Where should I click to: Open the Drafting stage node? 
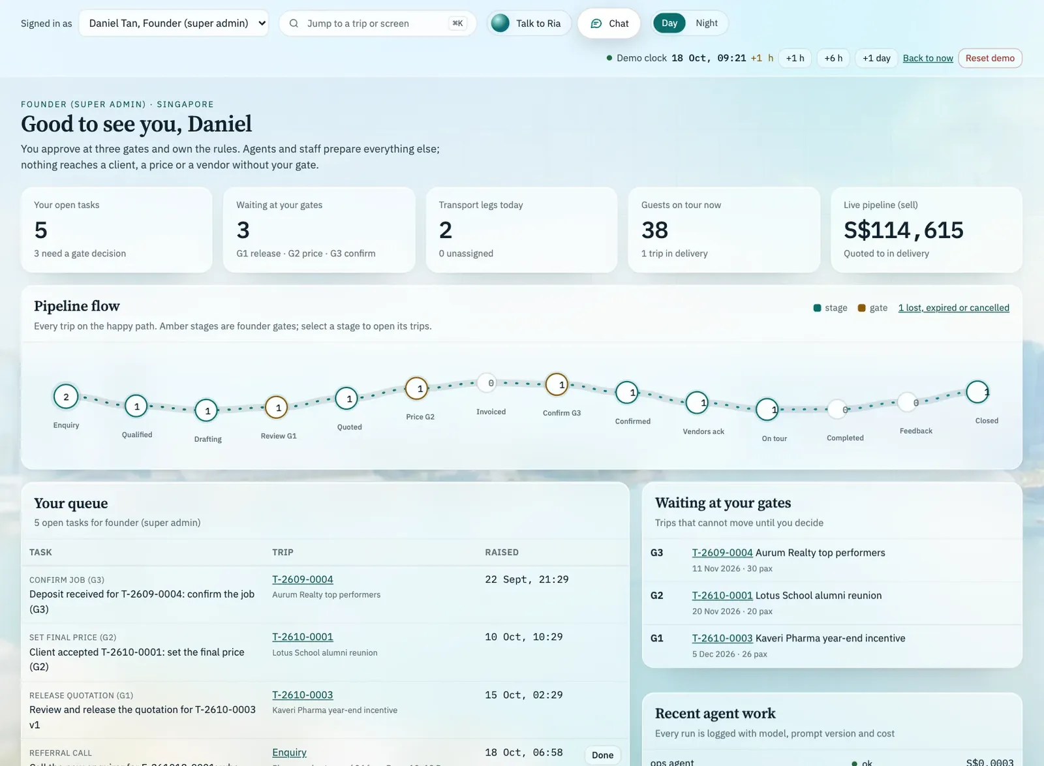point(207,410)
